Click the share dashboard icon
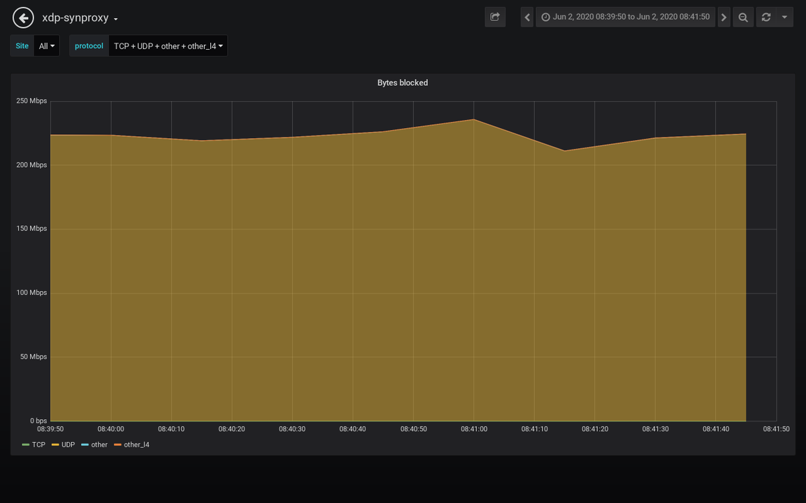Viewport: 806px width, 503px height. (x=495, y=17)
